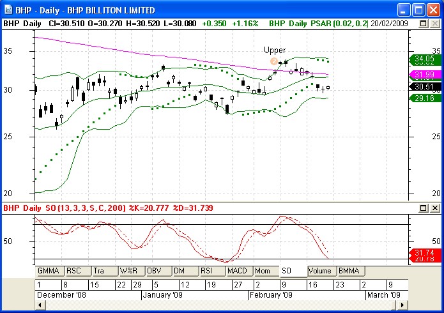Minimize the BHP Daily window
Image resolution: width=444 pixels, height=313 pixels.
(x=404, y=10)
